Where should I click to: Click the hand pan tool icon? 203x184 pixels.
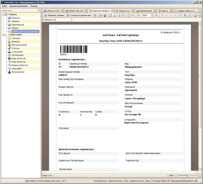pos(129,16)
